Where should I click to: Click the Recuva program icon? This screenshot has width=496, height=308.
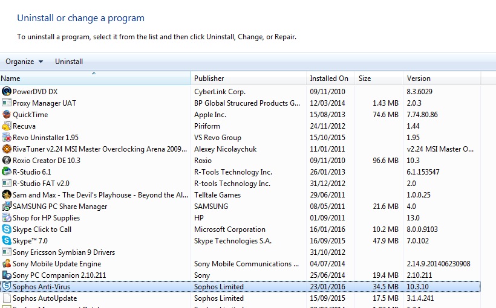tap(6, 126)
